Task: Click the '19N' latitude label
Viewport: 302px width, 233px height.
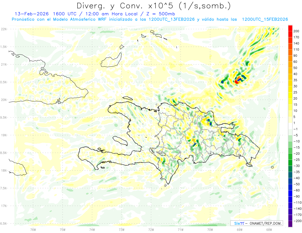Action: point(4,135)
